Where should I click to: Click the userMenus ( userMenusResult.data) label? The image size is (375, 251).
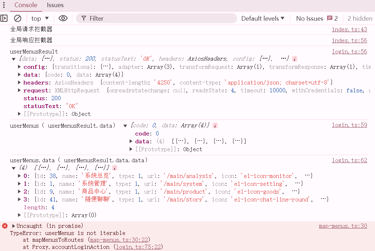click(62, 125)
